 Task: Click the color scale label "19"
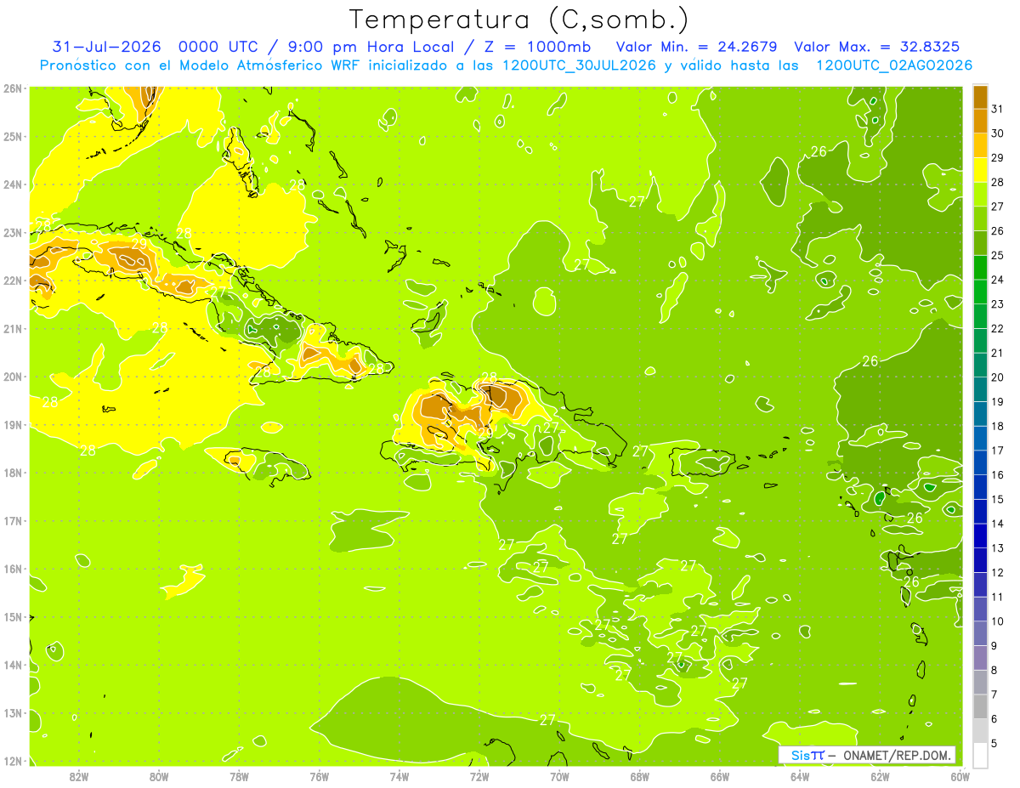click(997, 401)
